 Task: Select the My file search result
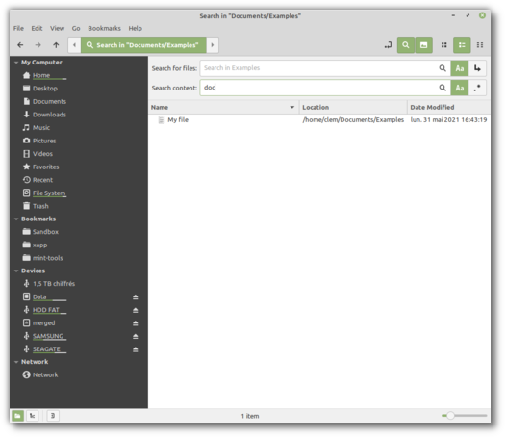point(178,119)
